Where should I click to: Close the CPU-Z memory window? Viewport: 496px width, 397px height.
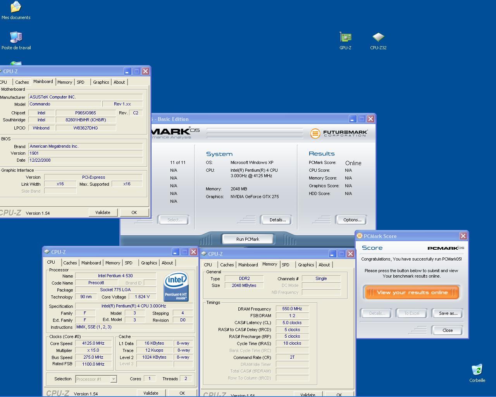pos(350,254)
